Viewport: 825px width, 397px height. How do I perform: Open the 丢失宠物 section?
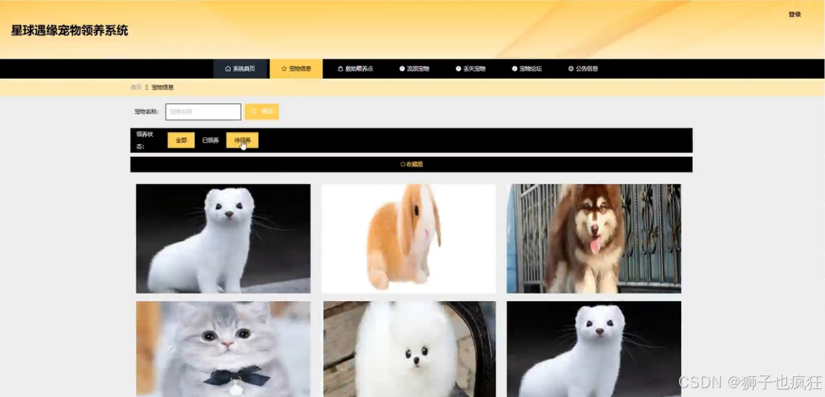(x=471, y=69)
